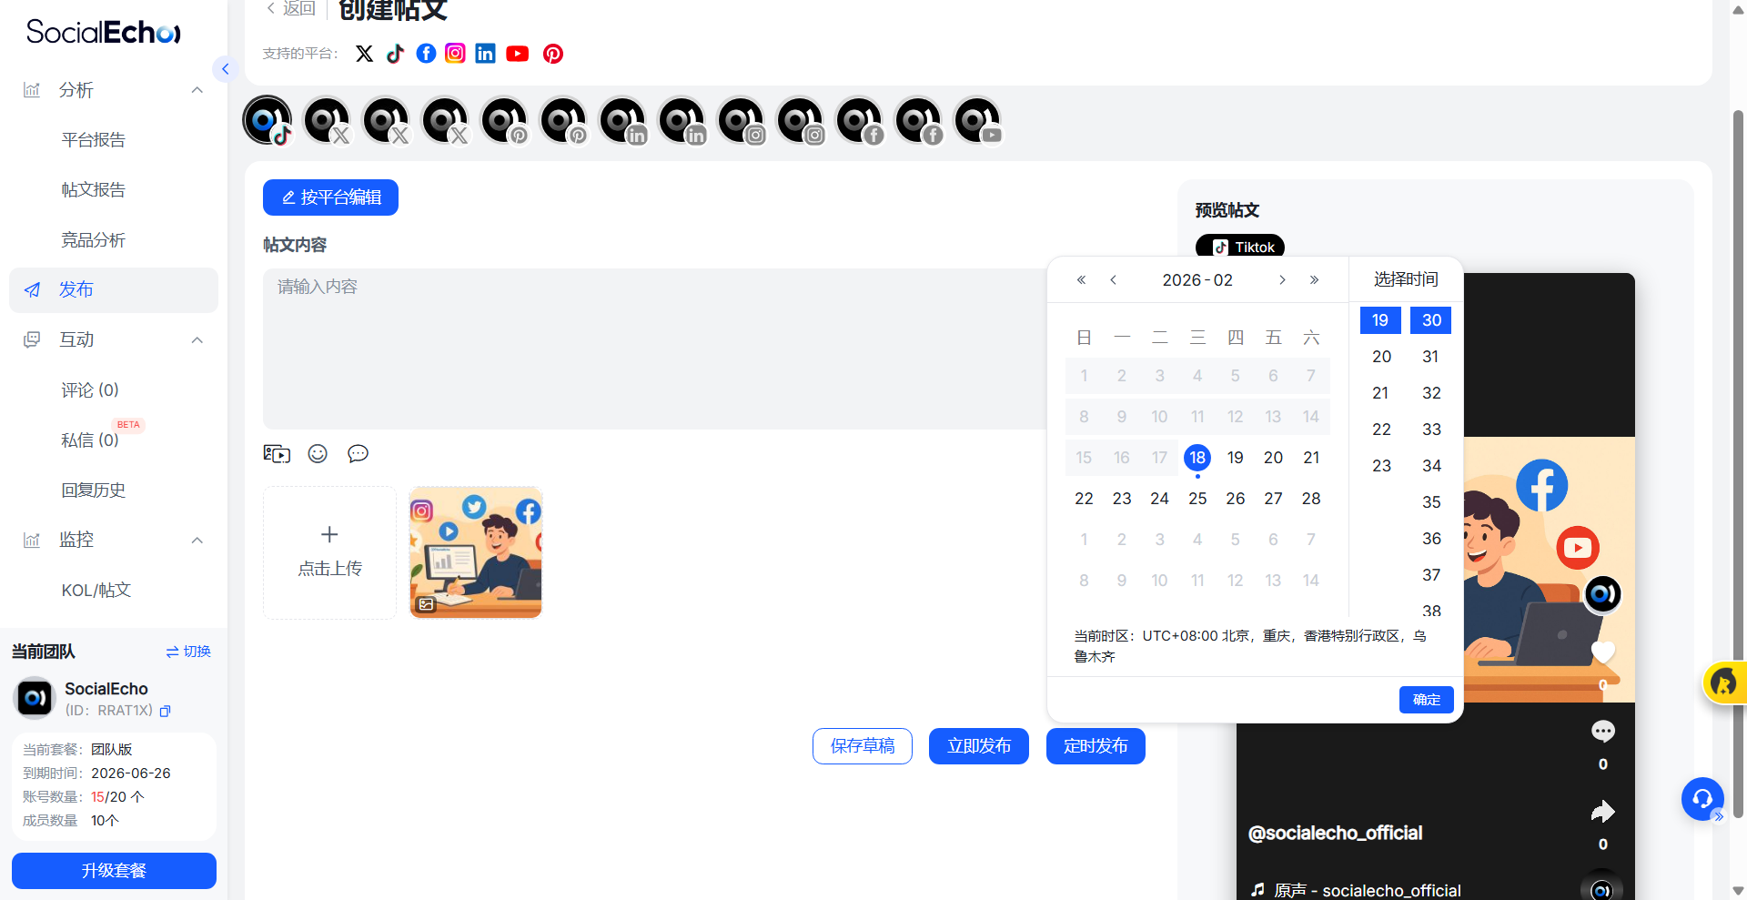The width and height of the screenshot is (1747, 900).
Task: Click the Pinterest icon in supported platforms row
Action: (552, 54)
